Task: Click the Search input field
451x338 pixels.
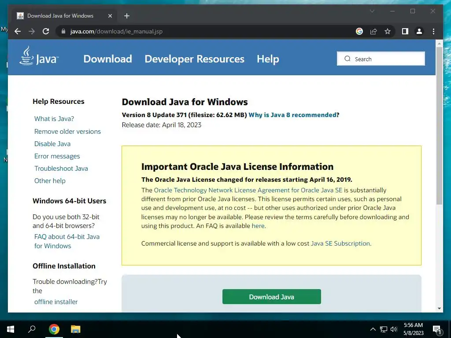Action: (x=381, y=59)
